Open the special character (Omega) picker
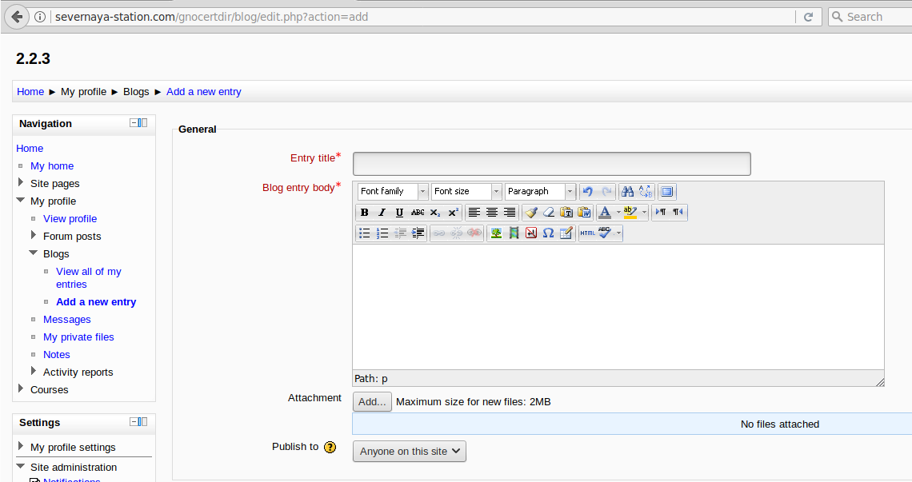This screenshot has height=482, width=912. click(x=548, y=233)
